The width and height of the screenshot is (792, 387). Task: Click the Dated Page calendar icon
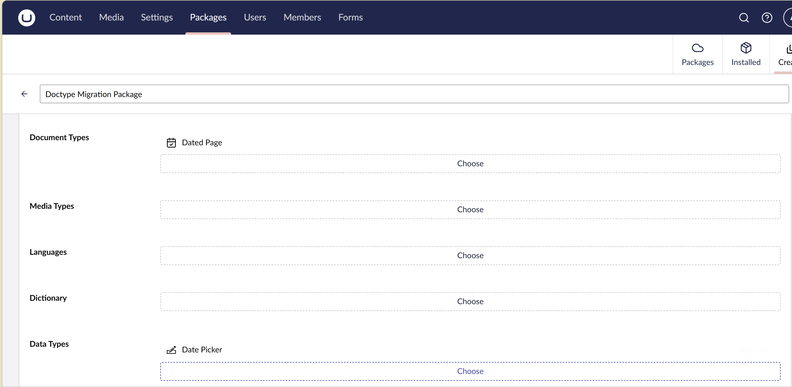(x=171, y=143)
